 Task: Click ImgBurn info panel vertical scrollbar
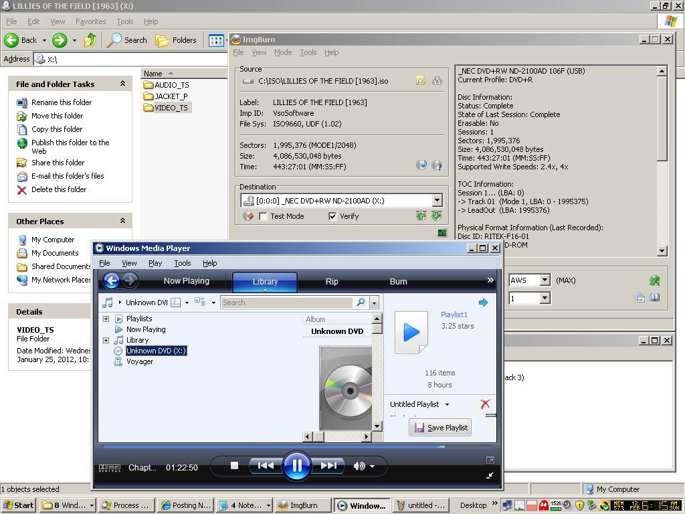tap(662, 161)
